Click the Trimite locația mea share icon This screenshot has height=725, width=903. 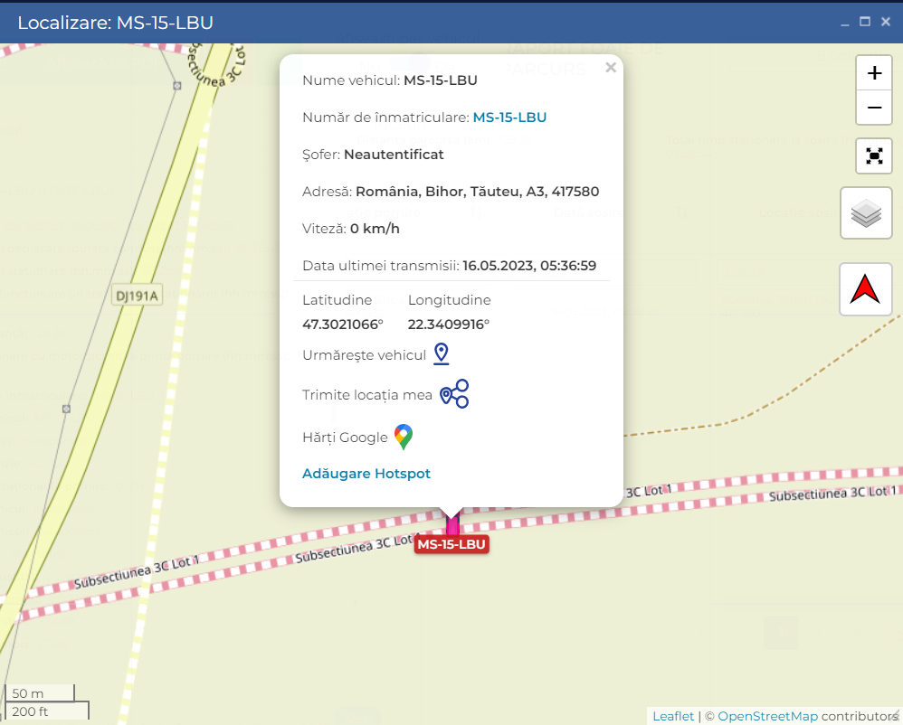tap(454, 394)
